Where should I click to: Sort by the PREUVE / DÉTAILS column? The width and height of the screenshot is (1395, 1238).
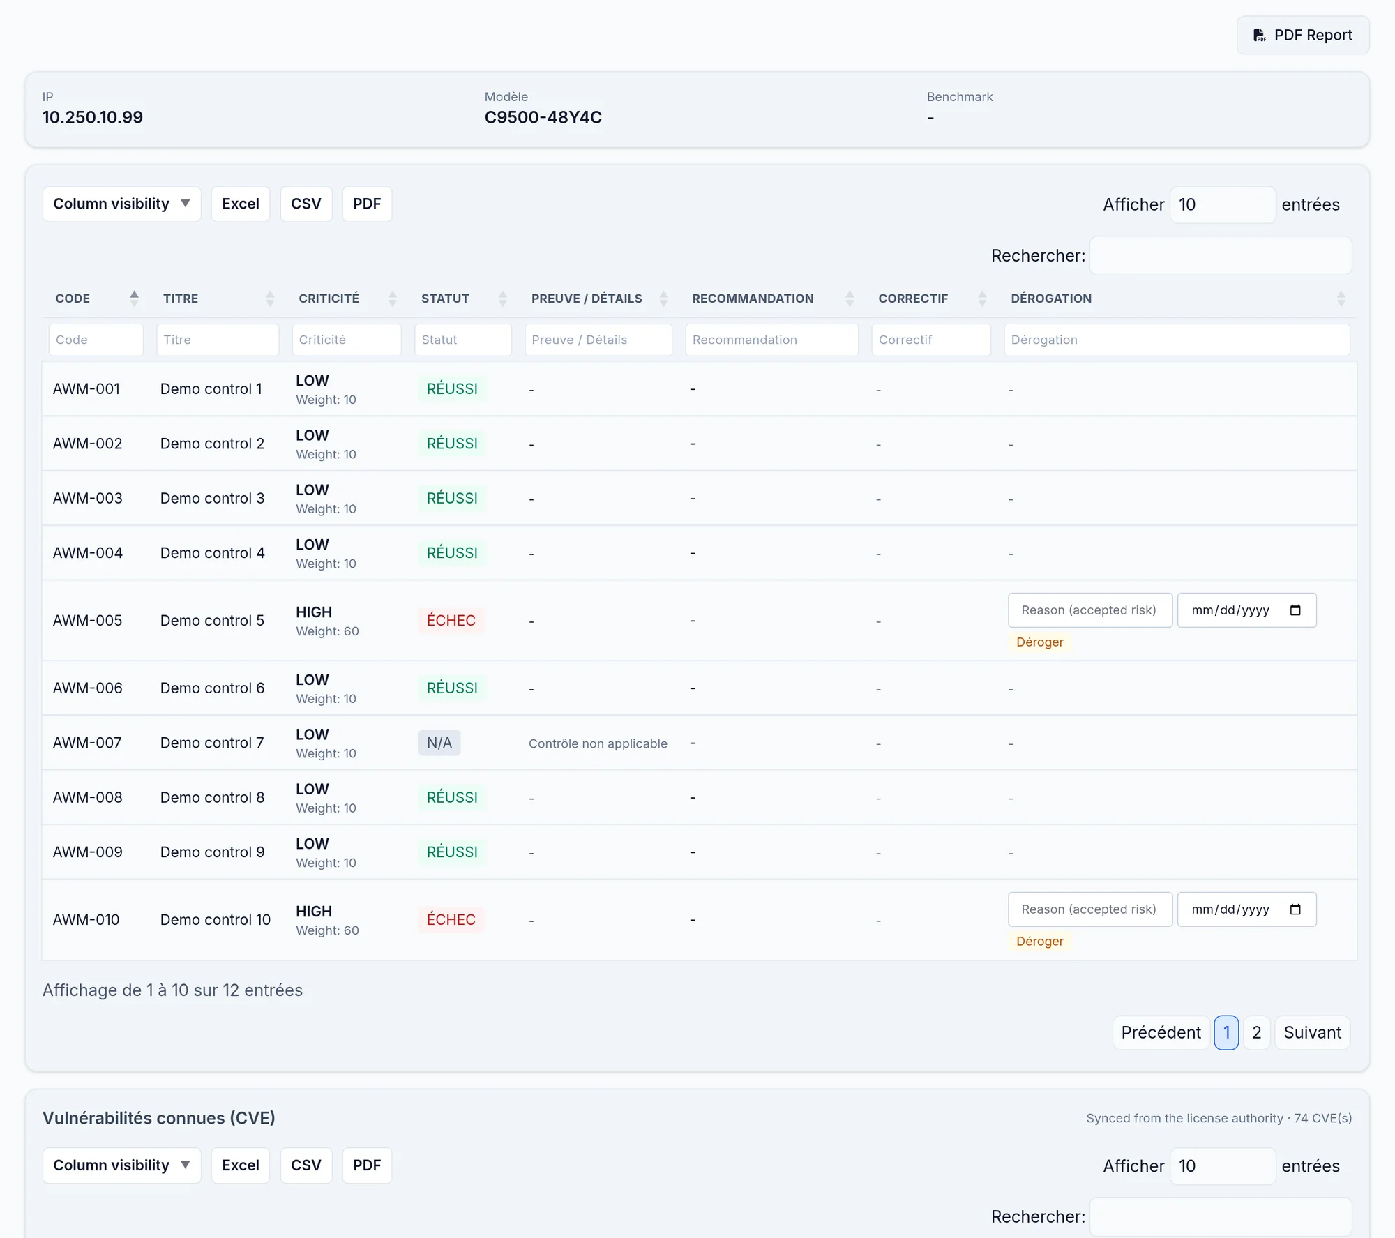pyautogui.click(x=598, y=299)
